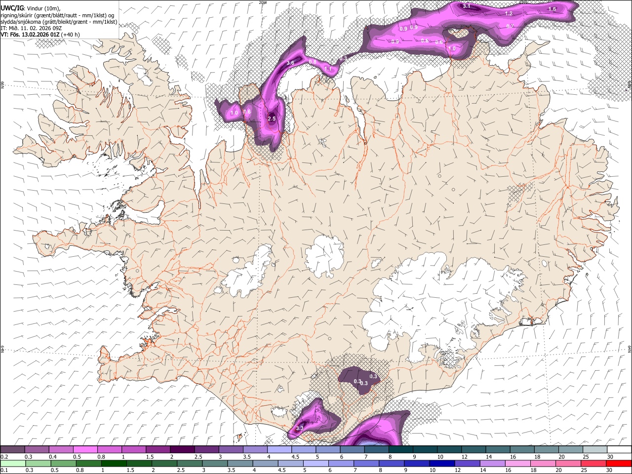Select darkest purple upper-row swatch at 2
The image size is (632, 474).
point(182,450)
